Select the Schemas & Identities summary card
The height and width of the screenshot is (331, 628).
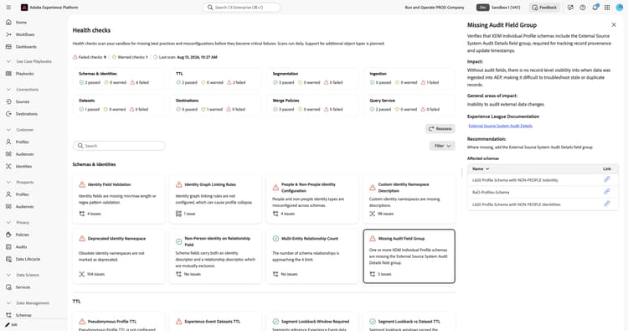tap(119, 78)
